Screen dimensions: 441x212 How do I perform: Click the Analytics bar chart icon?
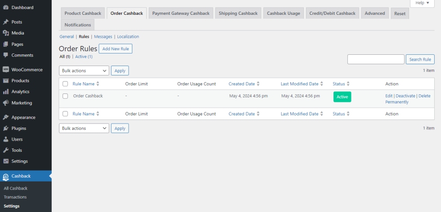coord(6,92)
